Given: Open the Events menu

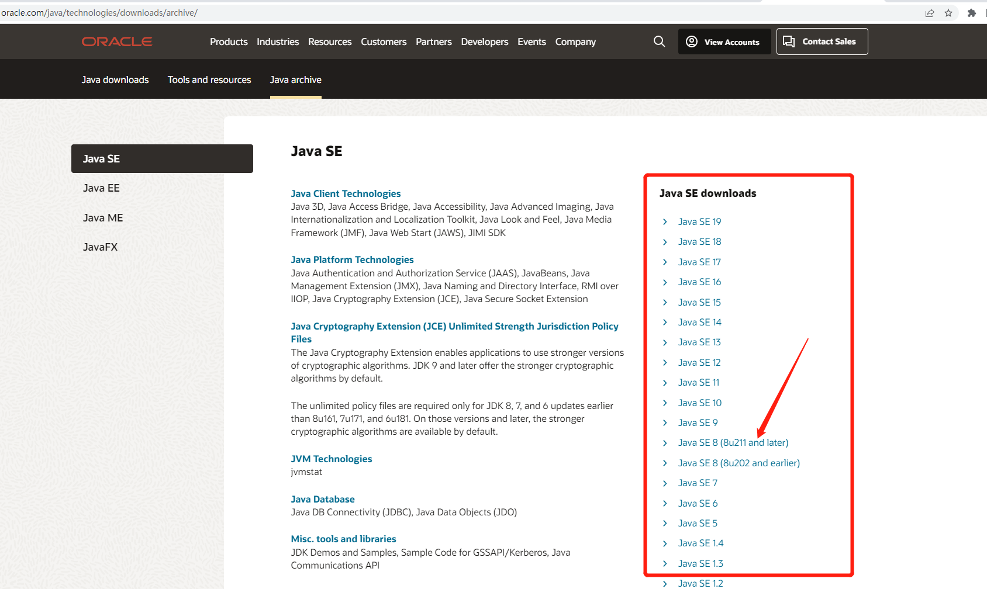Looking at the screenshot, I should (x=532, y=41).
